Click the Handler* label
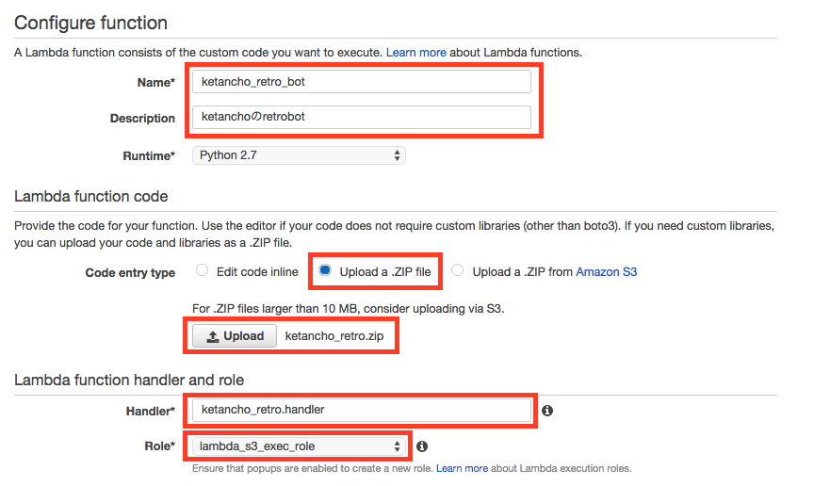Screen dimensions: 814x486 click(151, 412)
